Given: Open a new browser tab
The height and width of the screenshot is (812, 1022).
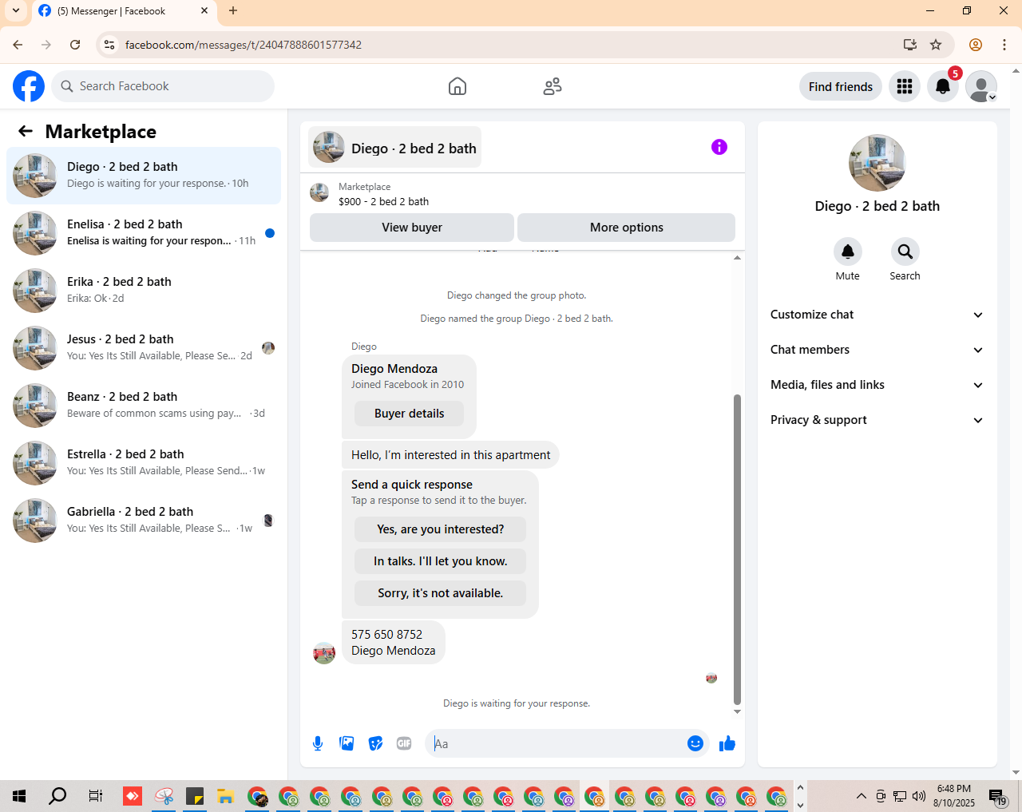Looking at the screenshot, I should click(x=233, y=11).
